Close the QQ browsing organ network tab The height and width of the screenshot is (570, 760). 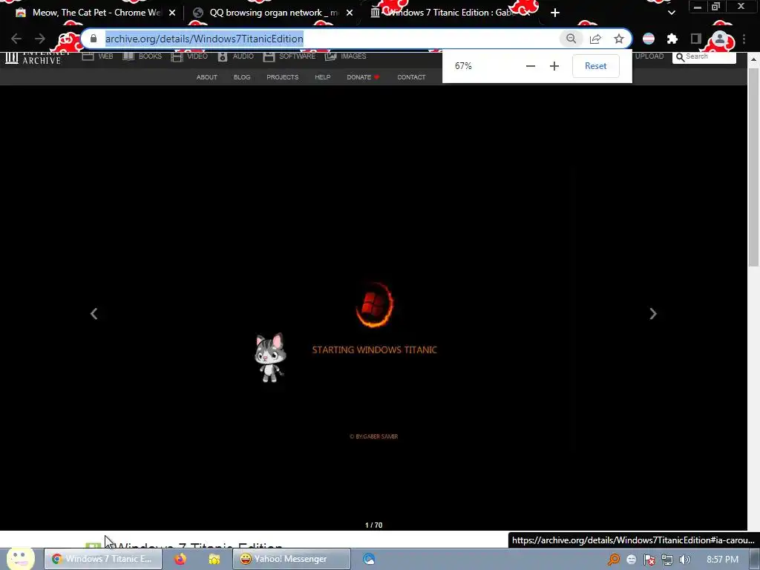[x=350, y=13]
